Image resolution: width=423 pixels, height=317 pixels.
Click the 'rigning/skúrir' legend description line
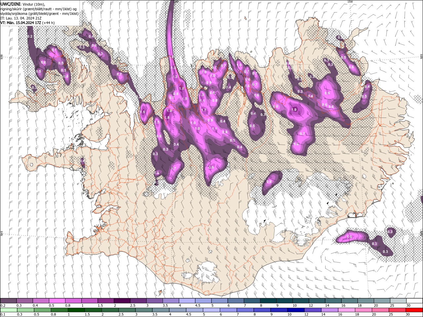point(39,9)
